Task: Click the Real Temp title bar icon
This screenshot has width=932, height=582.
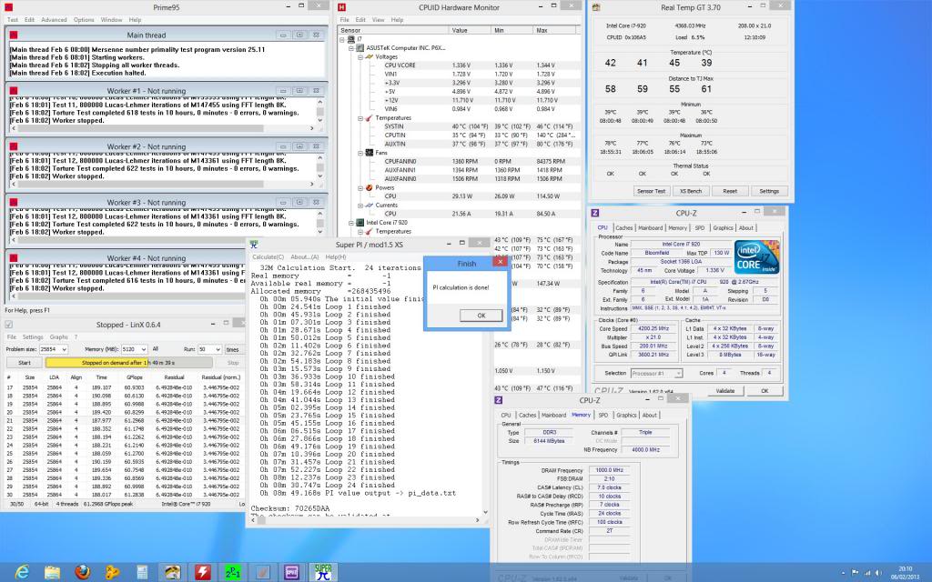Action: click(596, 7)
